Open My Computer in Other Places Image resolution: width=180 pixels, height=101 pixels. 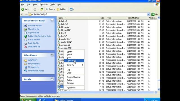[34, 67]
